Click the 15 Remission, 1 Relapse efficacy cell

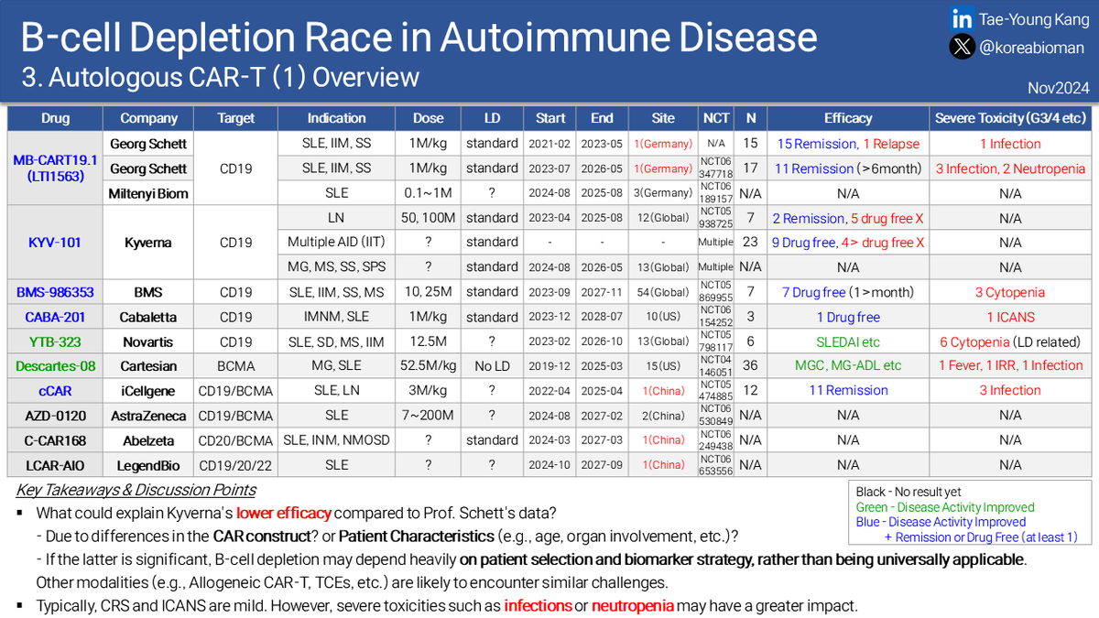(848, 144)
